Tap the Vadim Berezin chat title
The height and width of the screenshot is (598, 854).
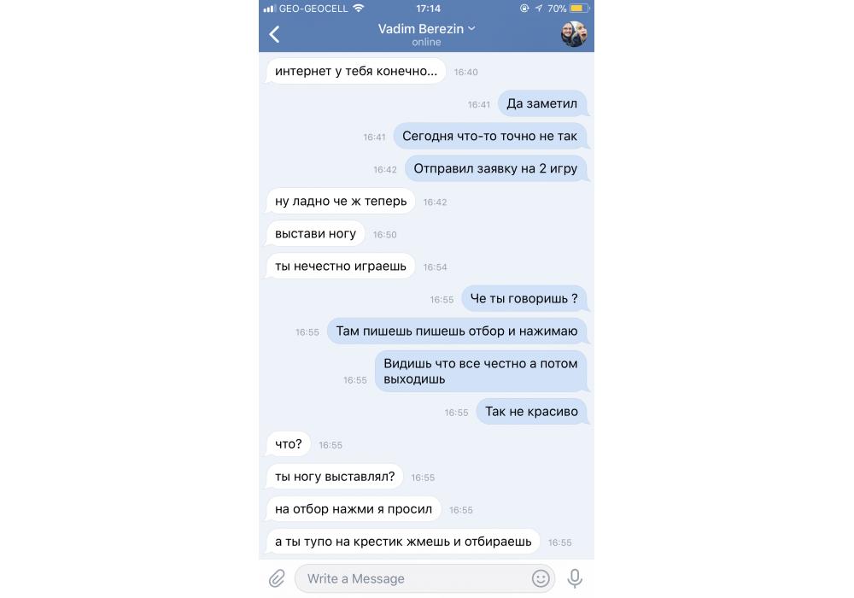[420, 29]
